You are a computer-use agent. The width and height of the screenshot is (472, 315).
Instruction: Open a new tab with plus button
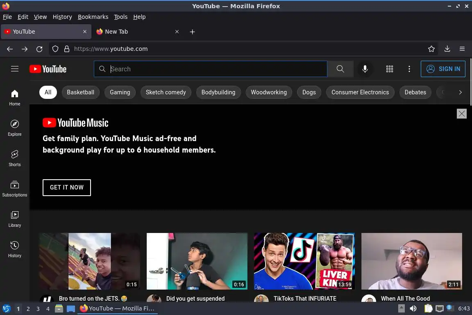[x=192, y=32]
